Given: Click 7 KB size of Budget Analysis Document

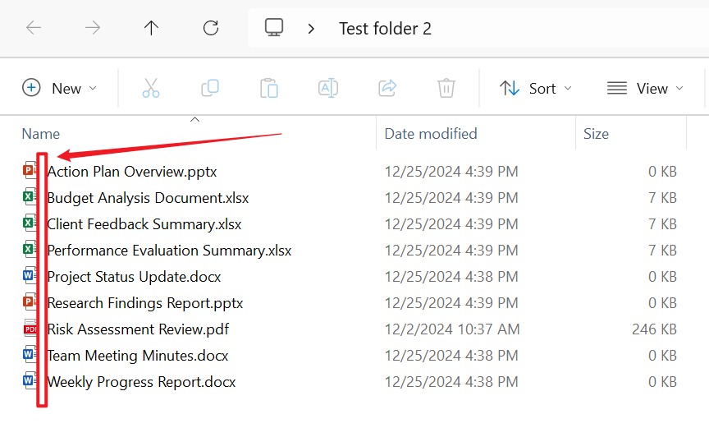Looking at the screenshot, I should coord(662,198).
